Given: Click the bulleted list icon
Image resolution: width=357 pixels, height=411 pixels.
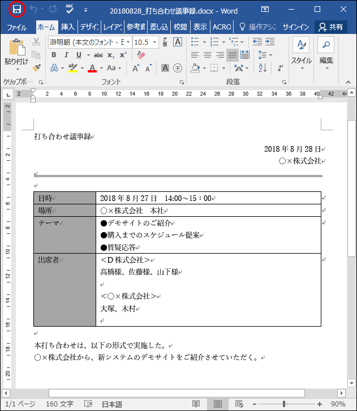Looking at the screenshot, I should [x=195, y=42].
